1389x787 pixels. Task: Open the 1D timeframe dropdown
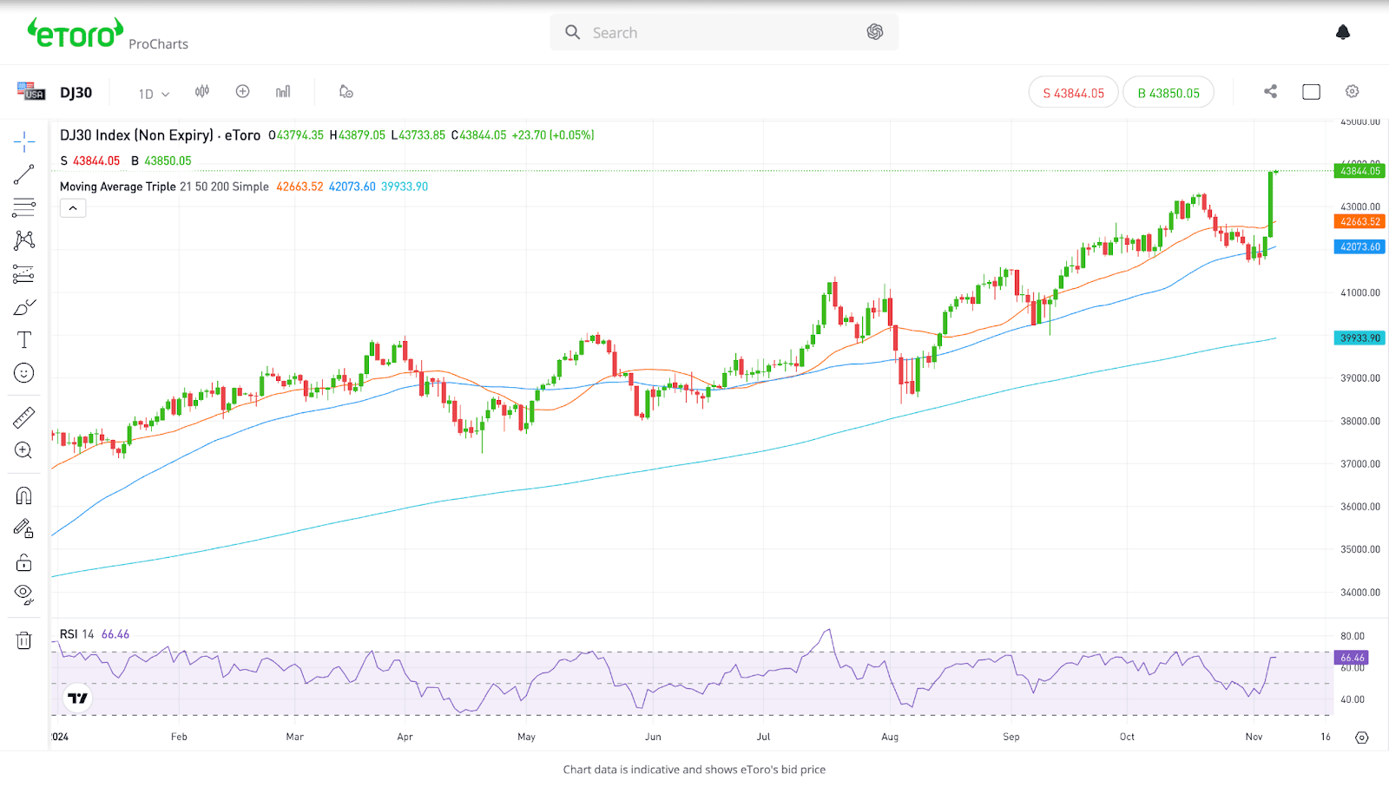(154, 93)
